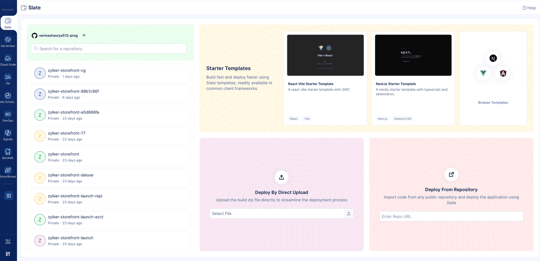Click the Vite tag chip
Image resolution: width=540 pixels, height=261 pixels.
307,119
